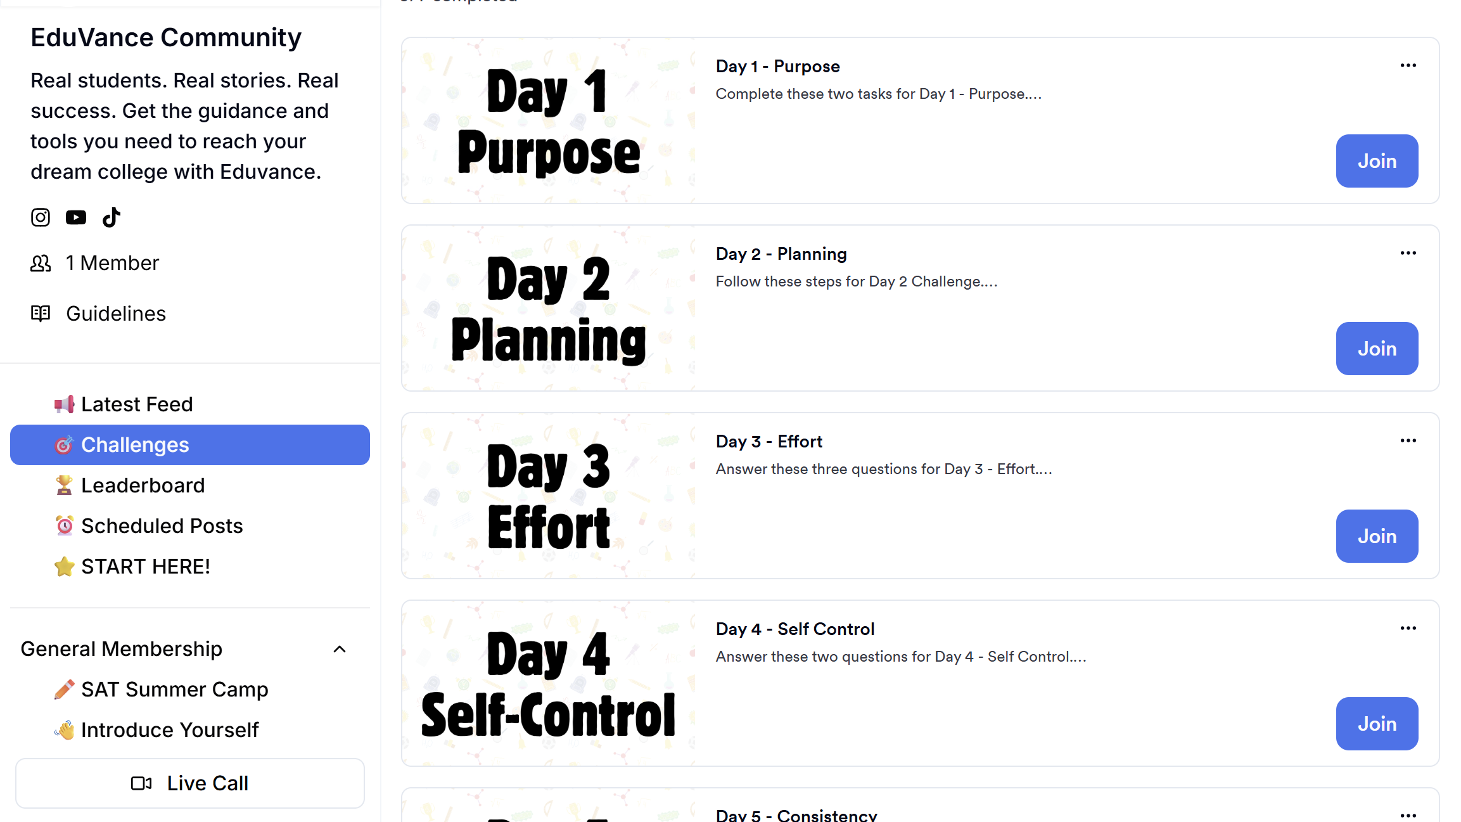Screen dimensions: 1461x822
Task: Open the YouTube social link icon
Action: (x=76, y=217)
